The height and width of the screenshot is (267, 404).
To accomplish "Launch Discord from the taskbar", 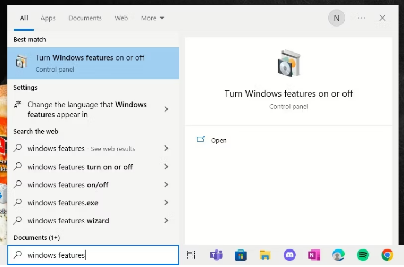I will click(289, 255).
